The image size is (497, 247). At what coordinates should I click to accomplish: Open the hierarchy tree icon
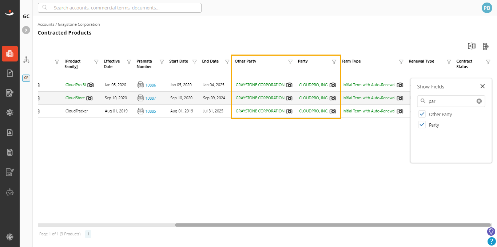26,60
